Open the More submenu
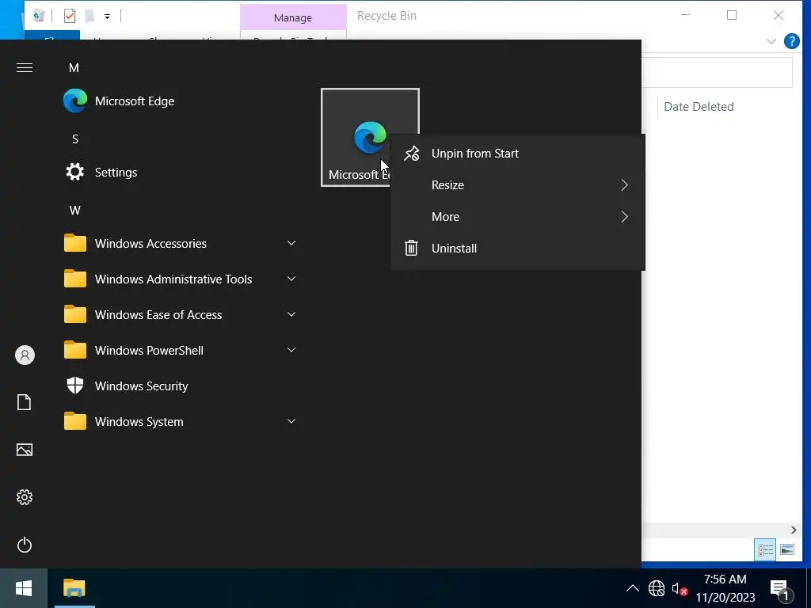 [518, 217]
